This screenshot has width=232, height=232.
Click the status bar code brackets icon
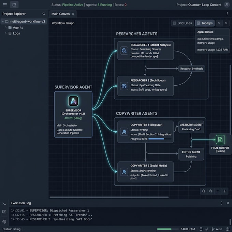point(207,229)
